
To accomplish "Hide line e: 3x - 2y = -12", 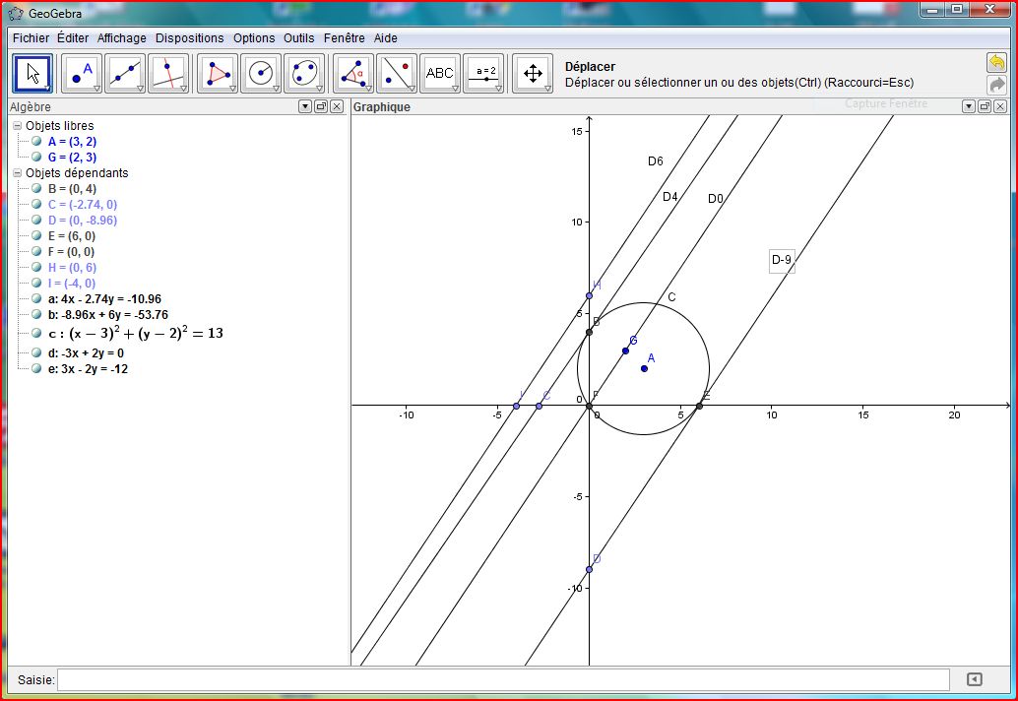I will [36, 369].
